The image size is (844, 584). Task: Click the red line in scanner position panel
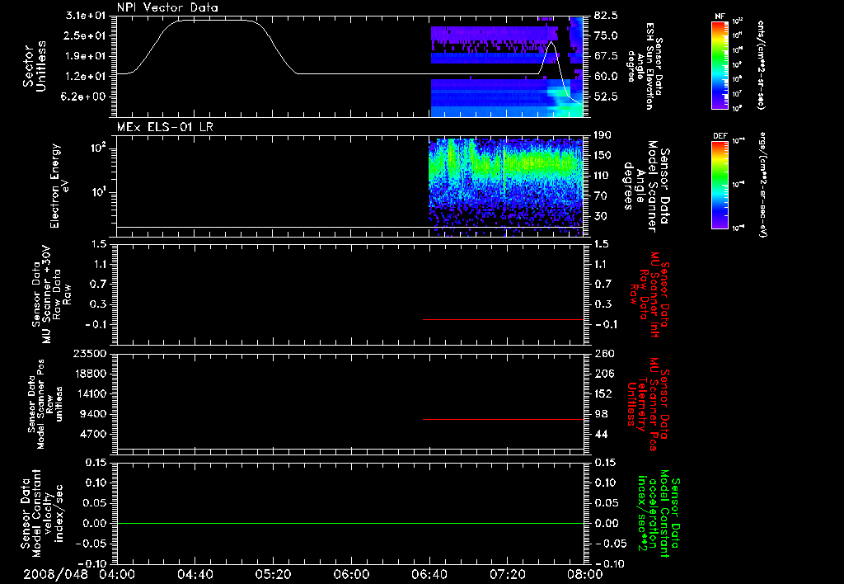tap(504, 419)
